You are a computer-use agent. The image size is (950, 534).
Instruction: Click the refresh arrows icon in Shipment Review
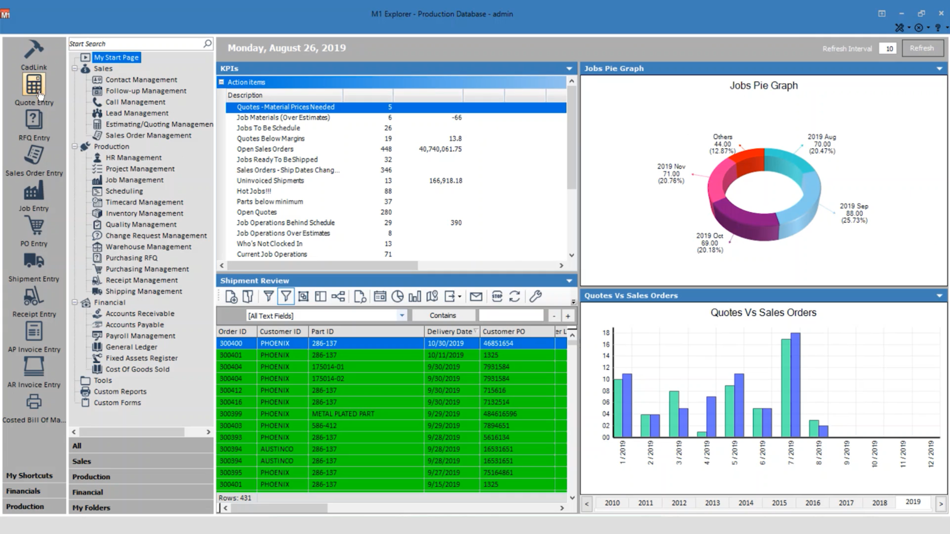[515, 296]
